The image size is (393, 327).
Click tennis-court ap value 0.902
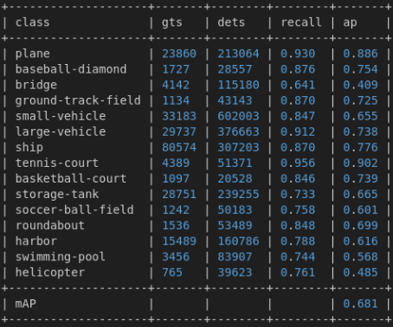tap(360, 163)
